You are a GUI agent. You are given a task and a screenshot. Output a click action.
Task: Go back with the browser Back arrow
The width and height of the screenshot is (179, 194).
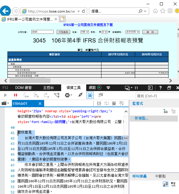(5, 11)
